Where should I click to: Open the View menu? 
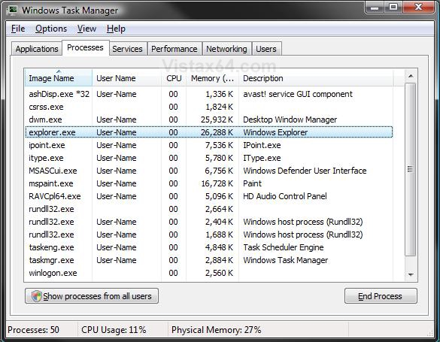86,29
